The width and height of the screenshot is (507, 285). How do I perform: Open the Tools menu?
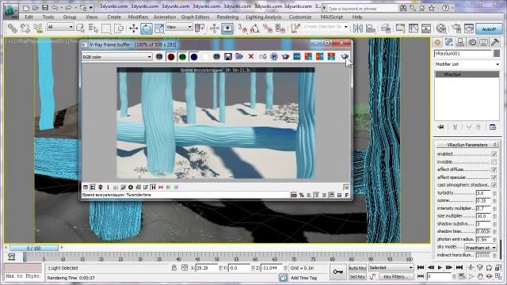pos(48,17)
